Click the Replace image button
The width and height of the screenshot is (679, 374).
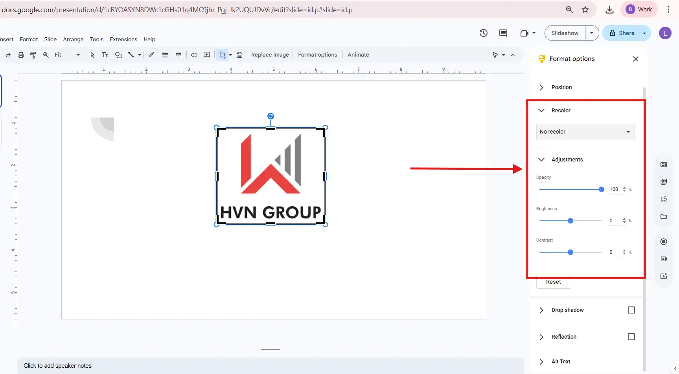pyautogui.click(x=270, y=55)
